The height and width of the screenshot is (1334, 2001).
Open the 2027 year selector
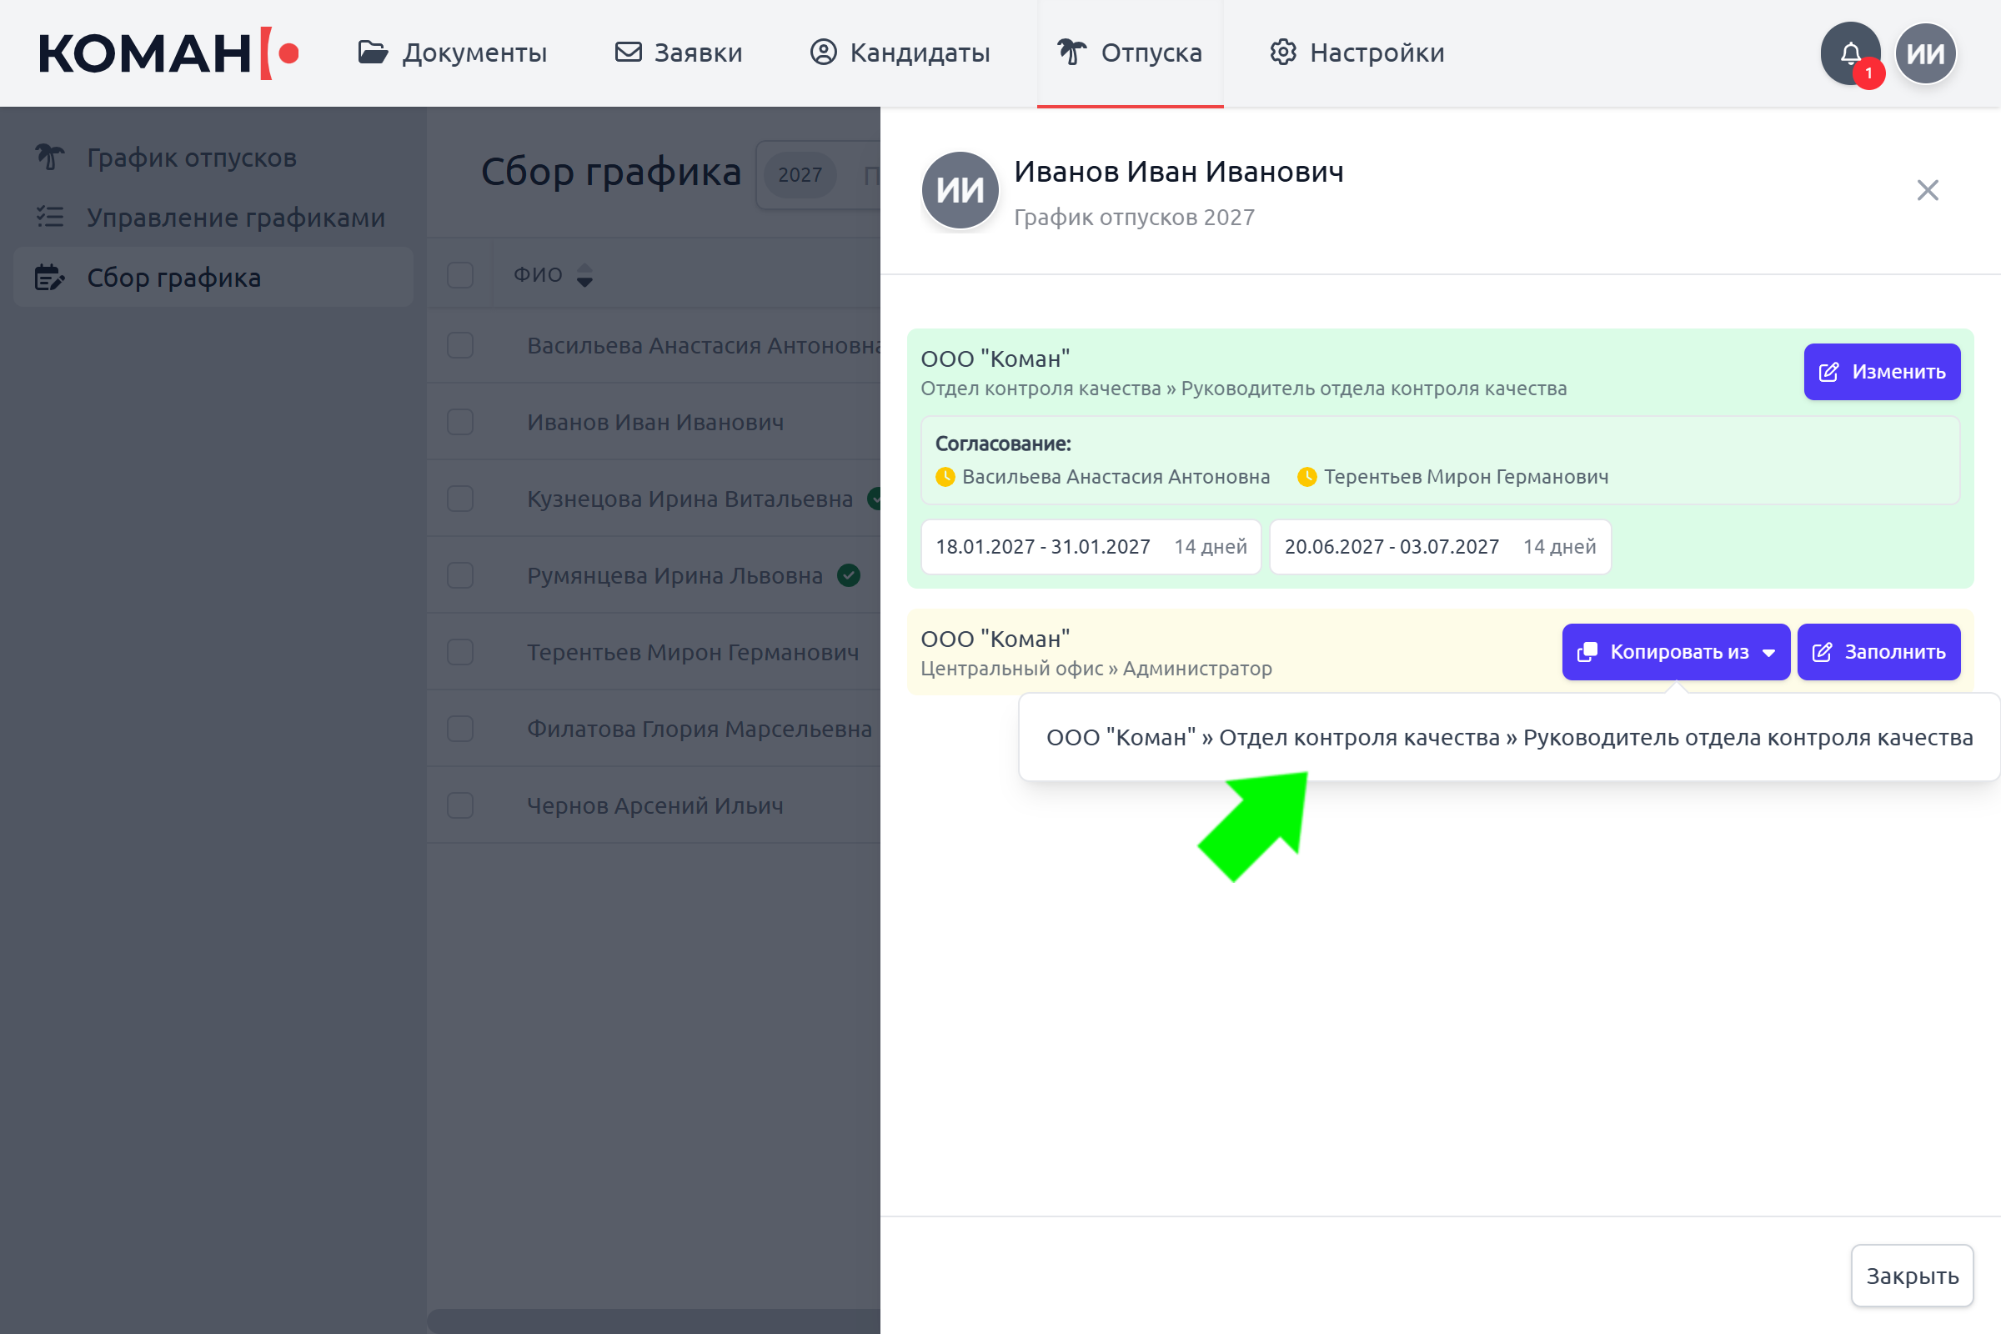point(800,174)
